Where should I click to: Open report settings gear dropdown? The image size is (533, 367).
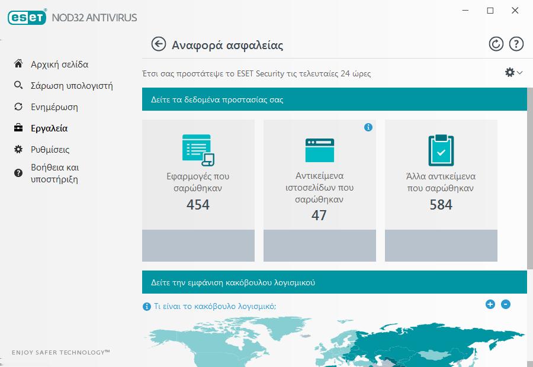pos(513,72)
